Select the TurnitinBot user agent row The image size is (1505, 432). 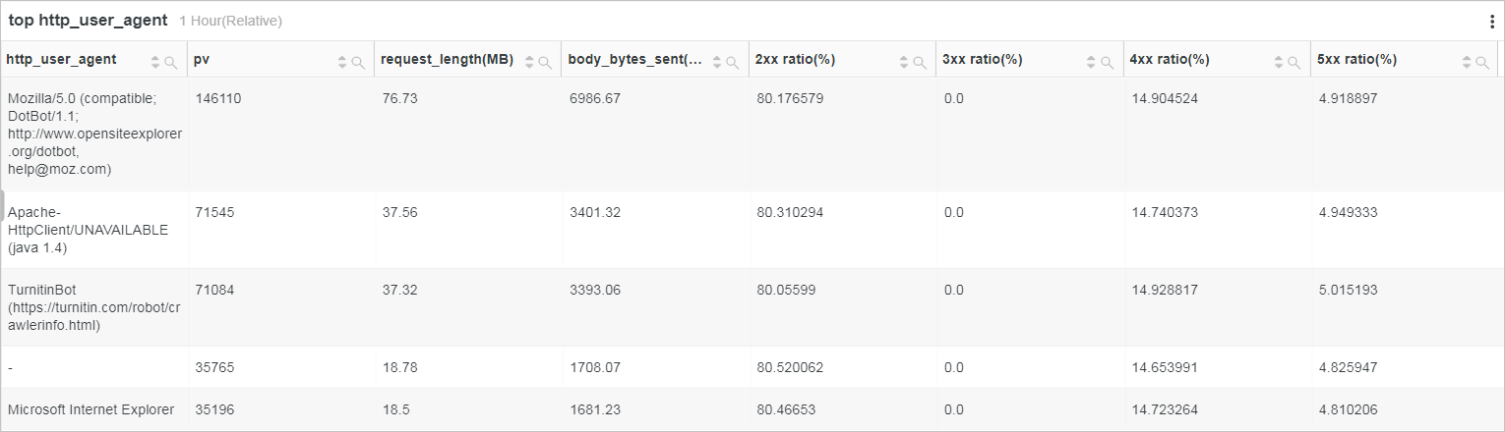click(752, 307)
